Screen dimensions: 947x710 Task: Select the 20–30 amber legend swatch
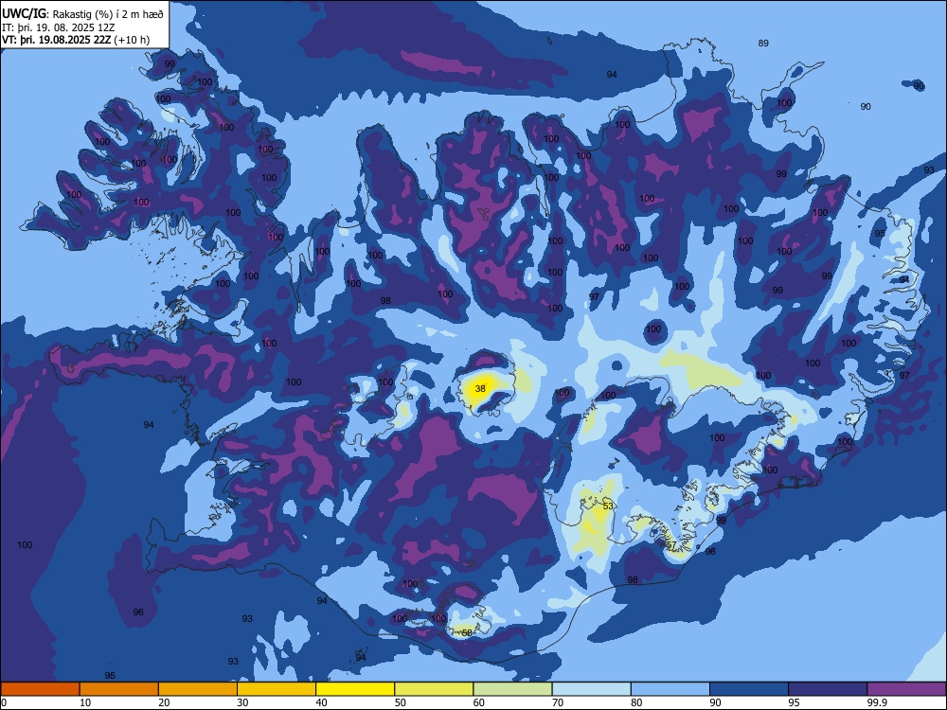[x=198, y=689]
